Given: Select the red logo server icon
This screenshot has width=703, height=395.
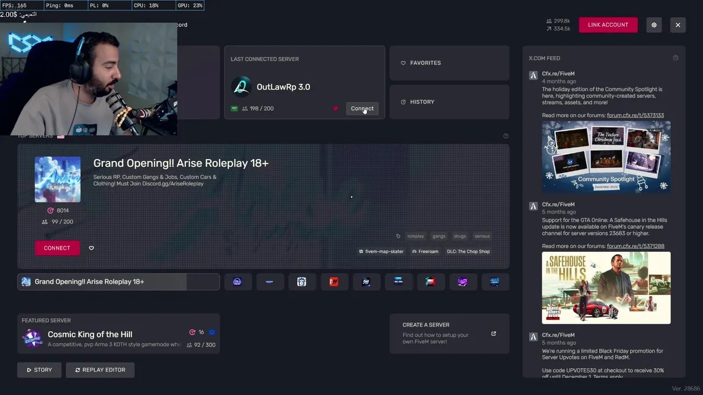Looking at the screenshot, I should [333, 281].
